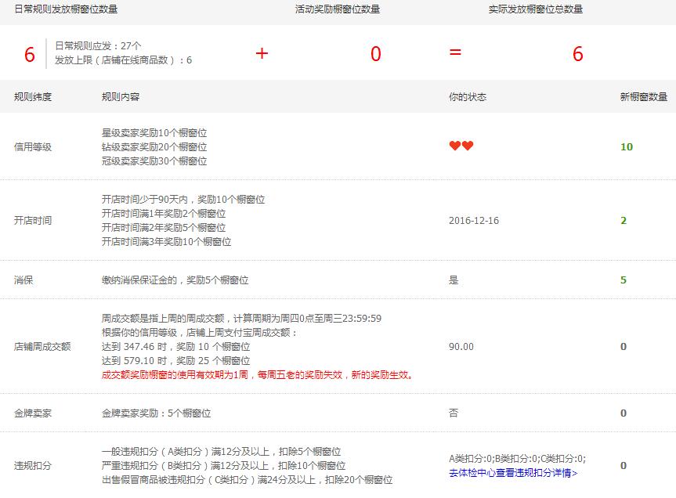Click the second red heart credit icon
The image size is (676, 498).
468,146
